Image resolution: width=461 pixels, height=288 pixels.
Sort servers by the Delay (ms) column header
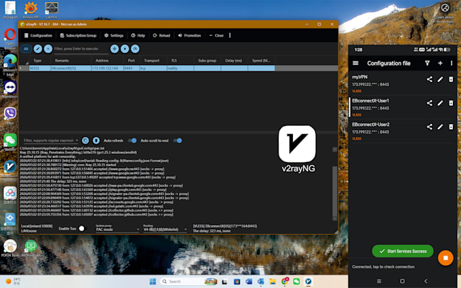coord(234,60)
